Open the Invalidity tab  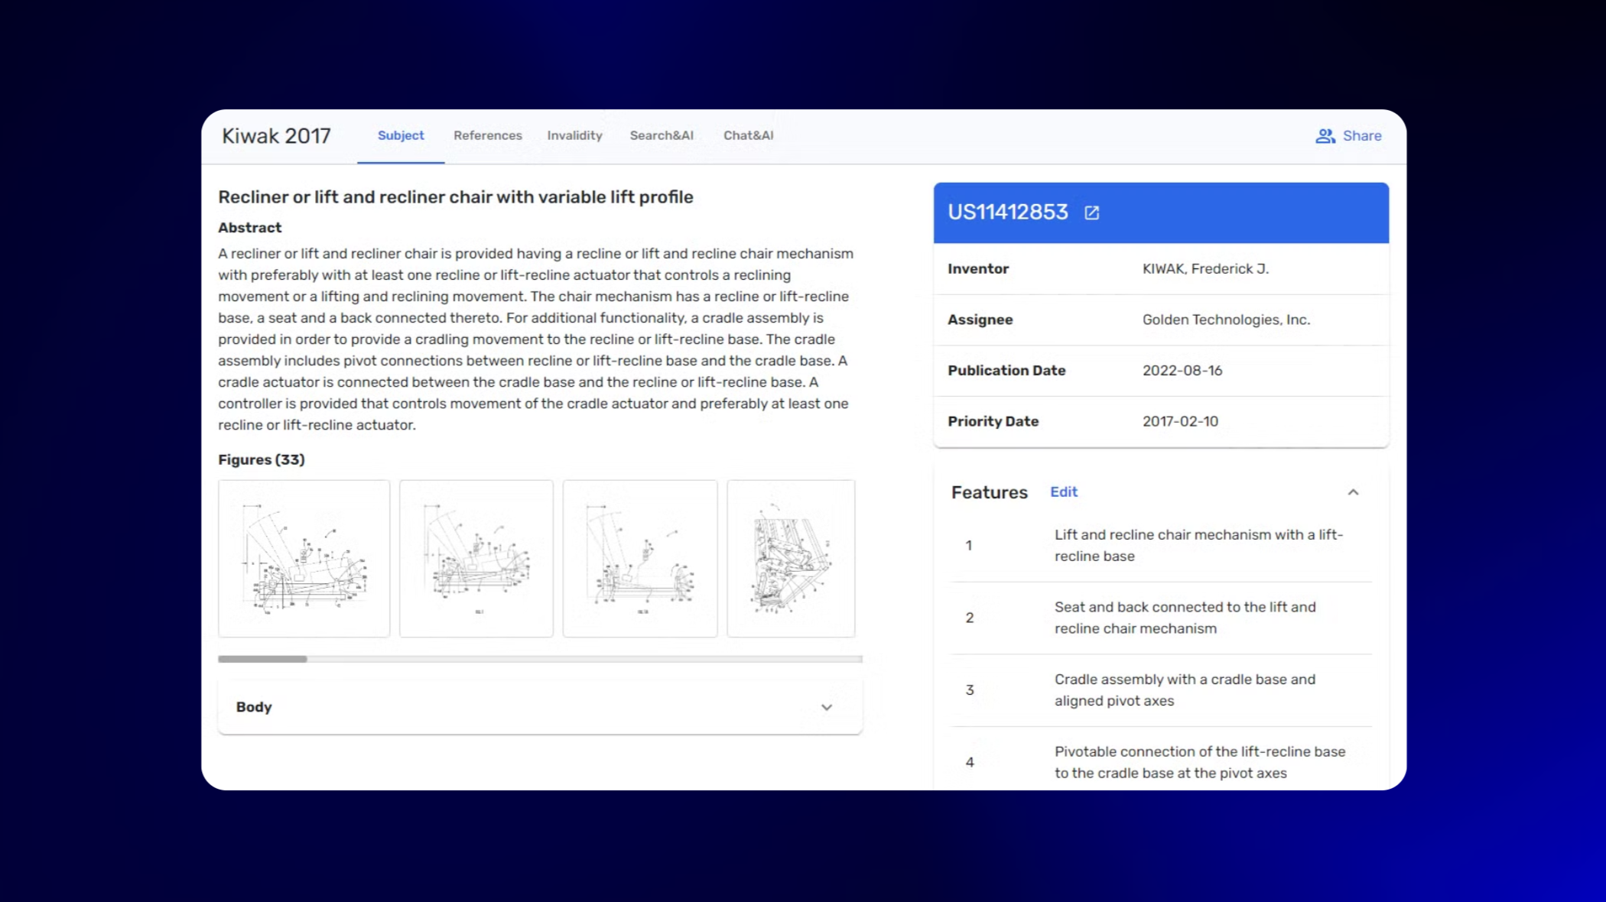click(574, 135)
